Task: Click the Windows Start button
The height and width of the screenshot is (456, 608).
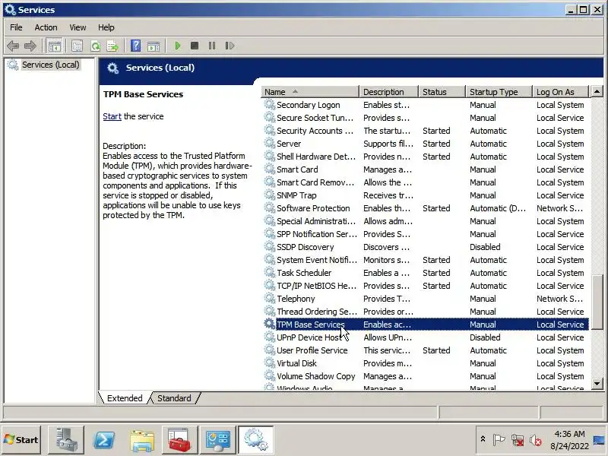Action: click(21, 440)
